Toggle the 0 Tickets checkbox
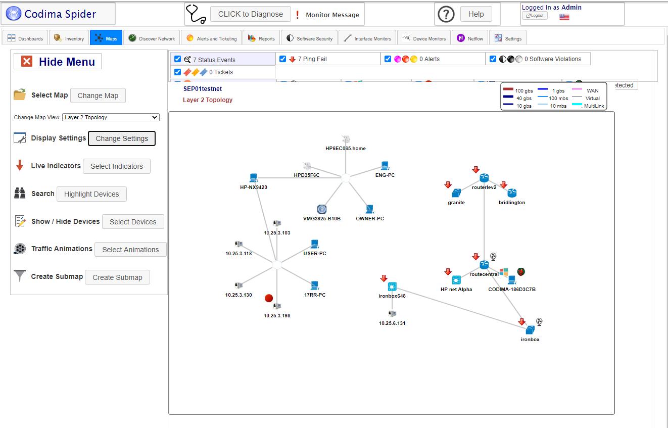The width and height of the screenshot is (668, 428). (177, 72)
